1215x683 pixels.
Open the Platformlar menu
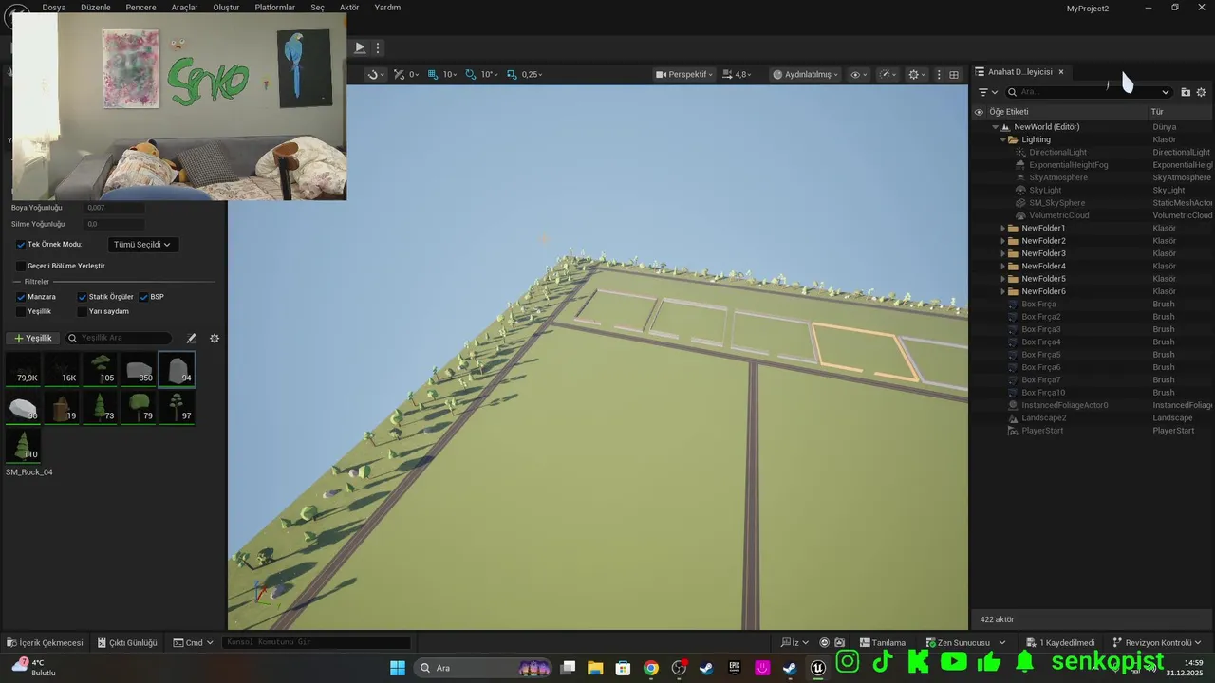(274, 7)
